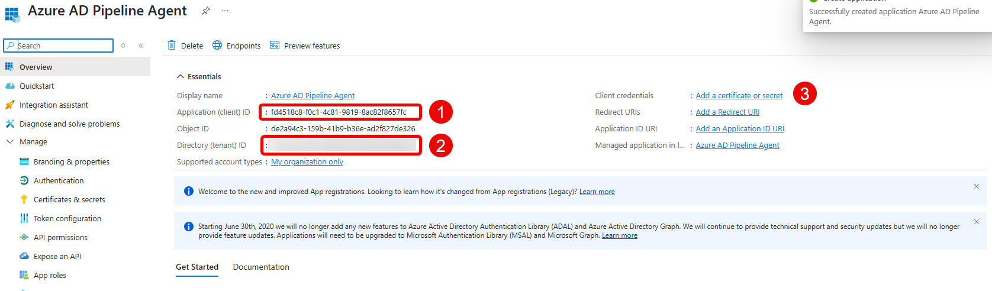Click the Expose an API cloud icon
This screenshot has height=291, width=992.
pos(24,256)
